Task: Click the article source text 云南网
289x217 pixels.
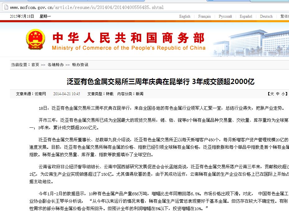Action: 40,94
